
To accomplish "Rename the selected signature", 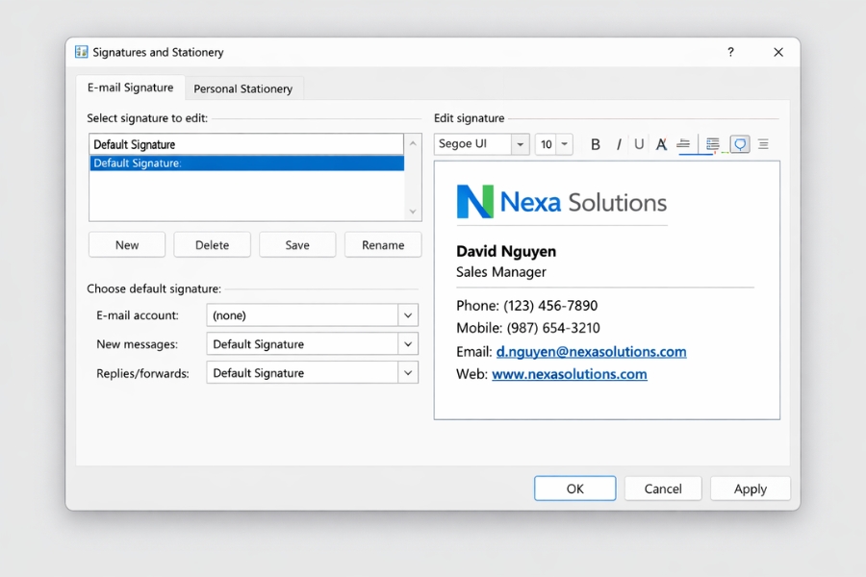I will [x=382, y=244].
